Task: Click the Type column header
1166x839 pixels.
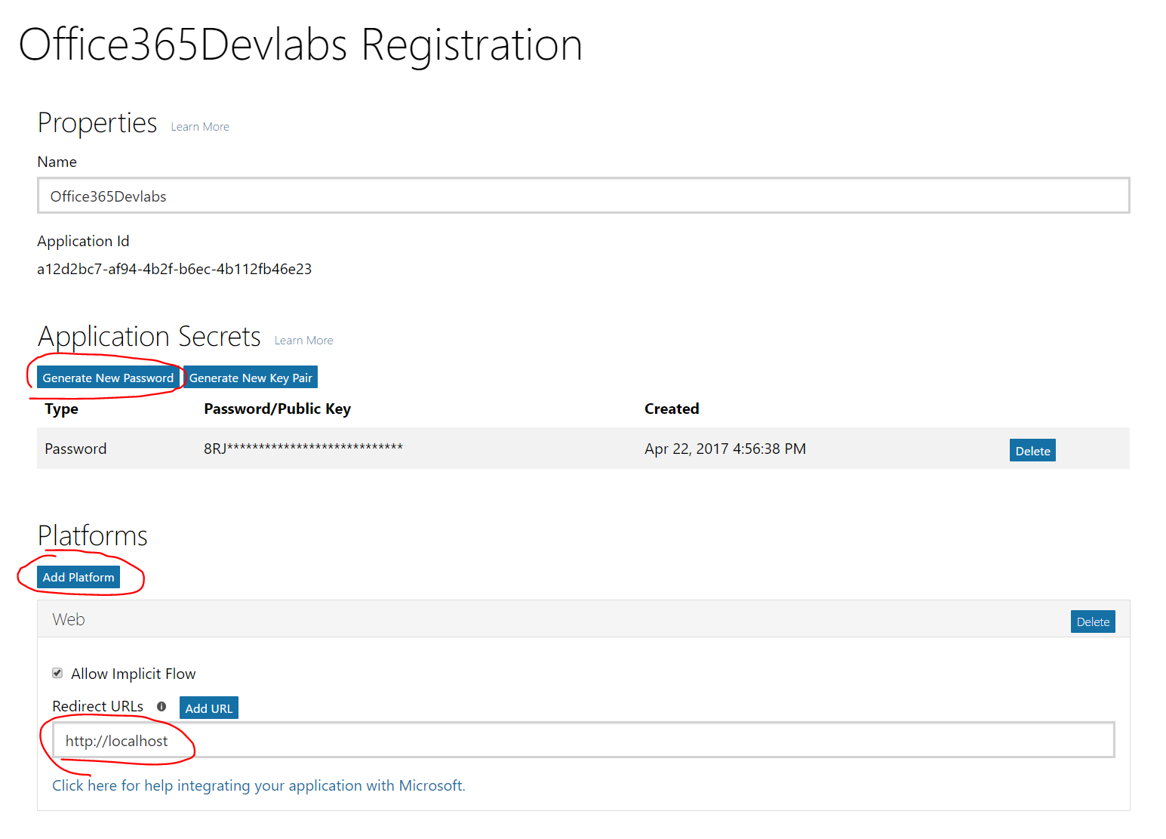Action: click(61, 409)
